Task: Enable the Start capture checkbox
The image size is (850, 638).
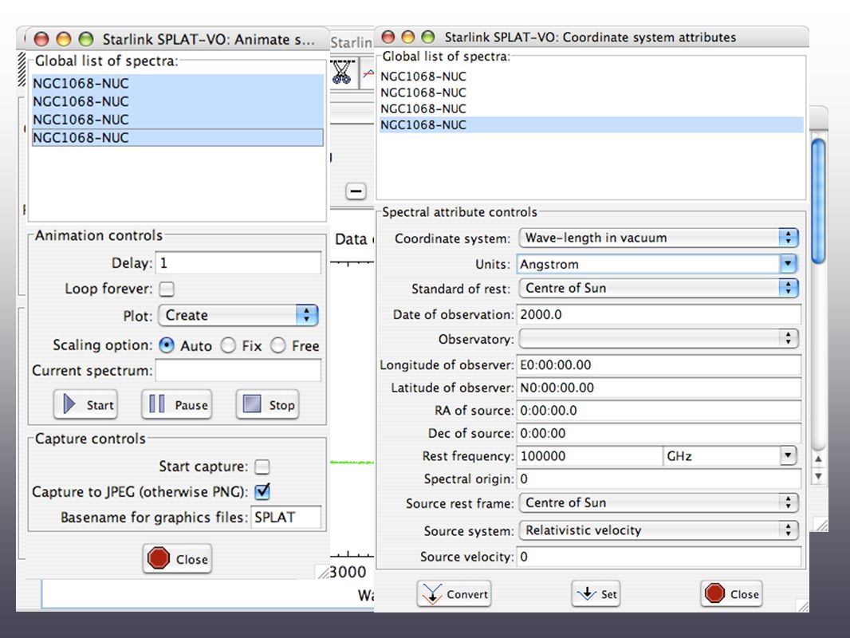Action: pos(262,467)
